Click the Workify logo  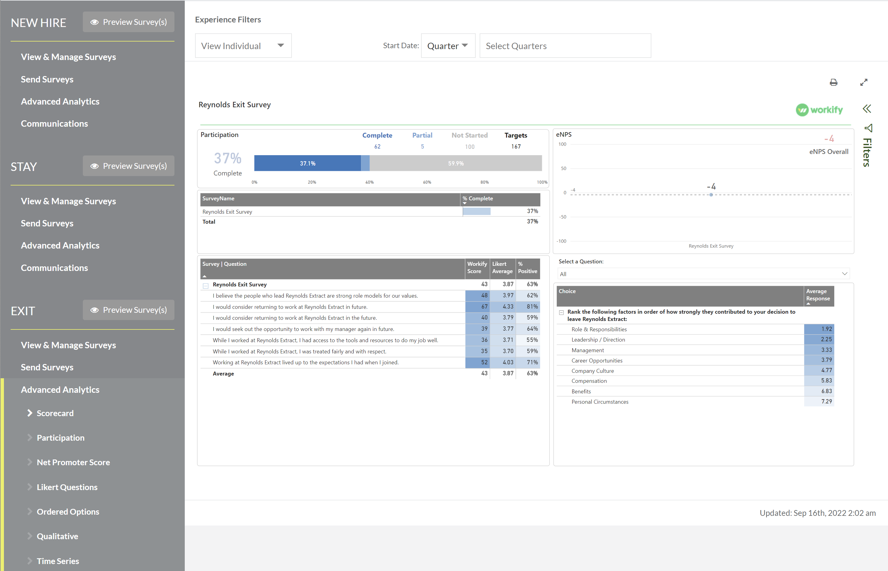tap(819, 110)
